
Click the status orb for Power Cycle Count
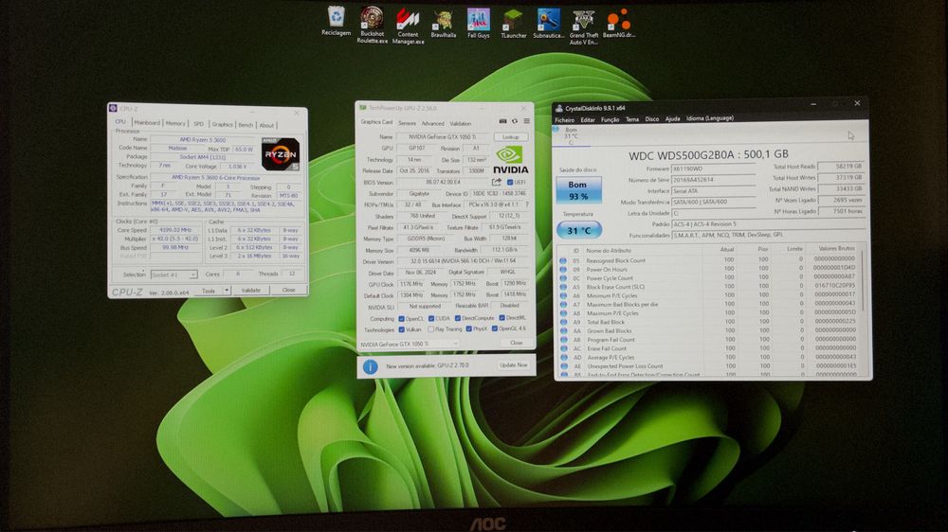coord(563,278)
